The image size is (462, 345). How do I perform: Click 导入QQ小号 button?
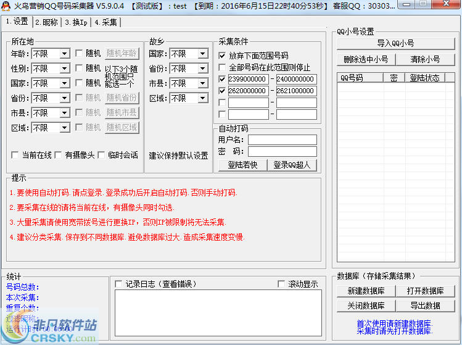coord(396,44)
